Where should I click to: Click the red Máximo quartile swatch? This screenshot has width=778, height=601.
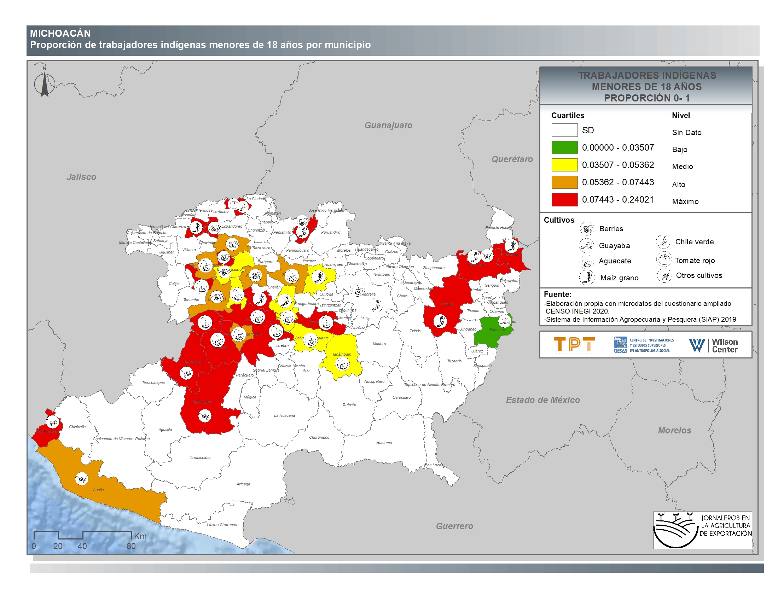(564, 200)
